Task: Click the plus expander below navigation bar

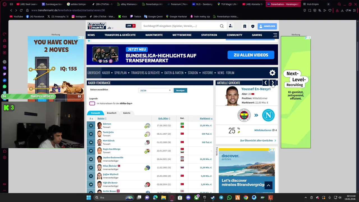Action: point(89,41)
